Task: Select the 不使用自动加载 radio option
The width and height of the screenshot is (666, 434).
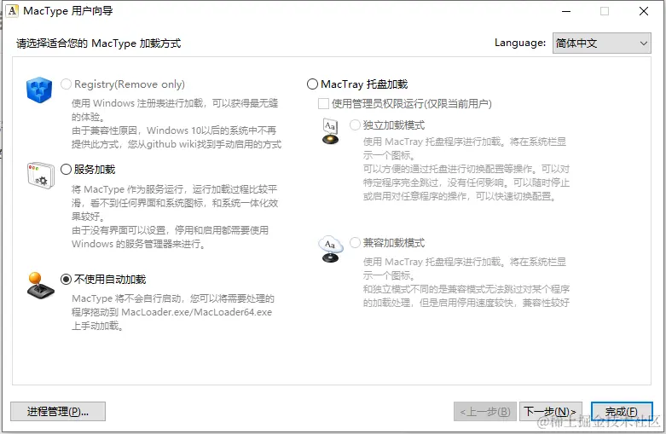Action: click(x=66, y=279)
